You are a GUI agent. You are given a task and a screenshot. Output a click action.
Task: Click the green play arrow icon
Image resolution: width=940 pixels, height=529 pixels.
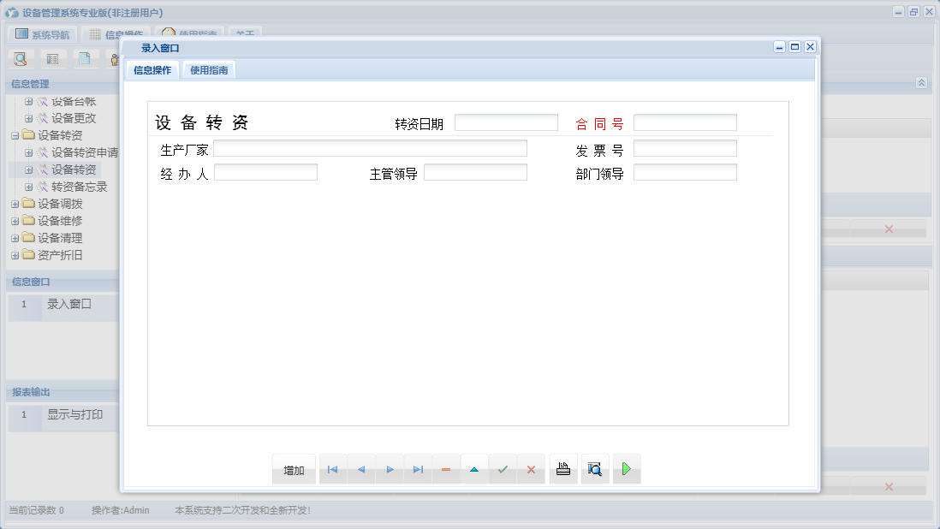pos(627,469)
